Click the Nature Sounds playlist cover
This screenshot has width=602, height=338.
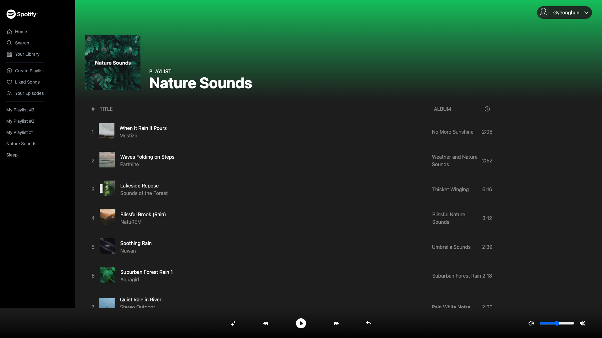tap(113, 63)
